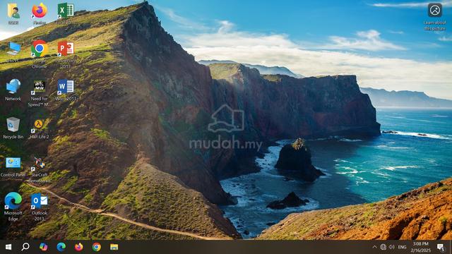Open network status tray icon
This screenshot has height=254, width=452.
[x=383, y=247]
